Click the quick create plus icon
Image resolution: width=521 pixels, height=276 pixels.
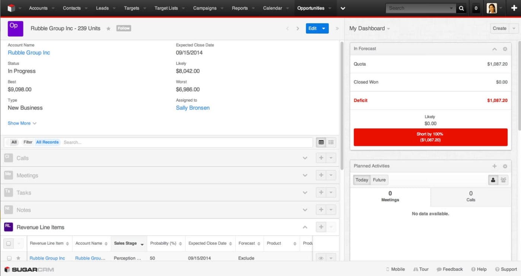[514, 8]
